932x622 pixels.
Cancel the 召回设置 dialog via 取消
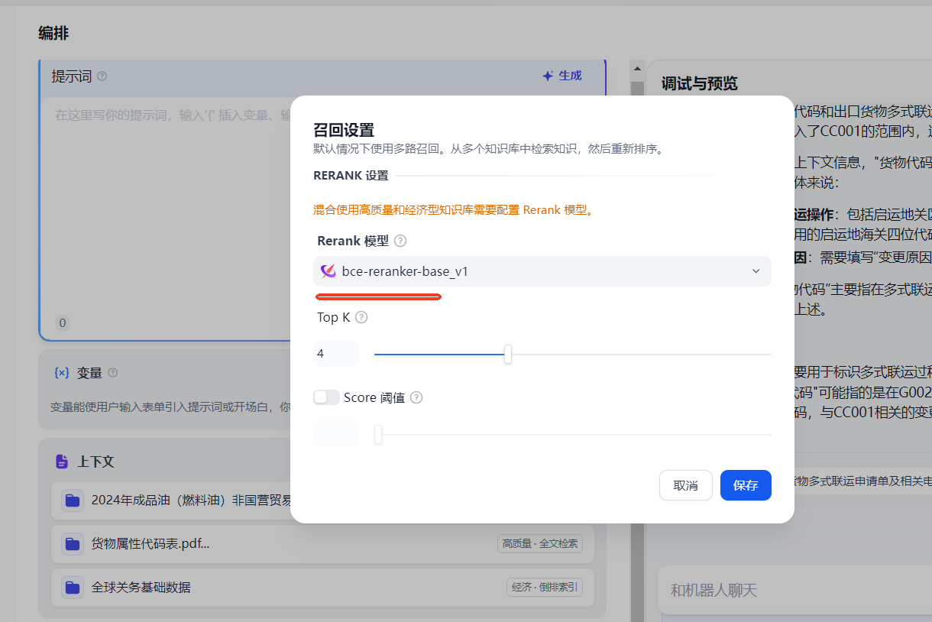click(x=685, y=484)
